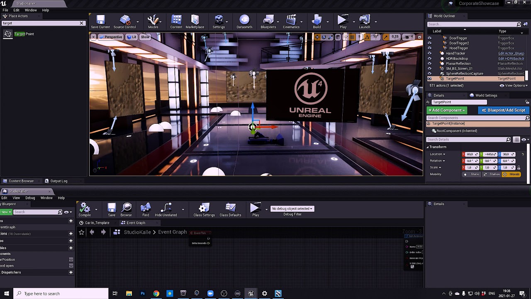Toggle visibility of the DoorTrigger actor
The height and width of the screenshot is (299, 531).
point(429,38)
